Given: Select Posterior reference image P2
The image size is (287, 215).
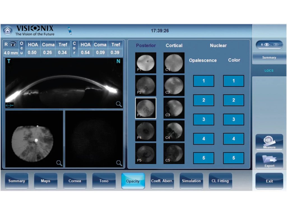Looking at the screenshot, I should point(146,86).
